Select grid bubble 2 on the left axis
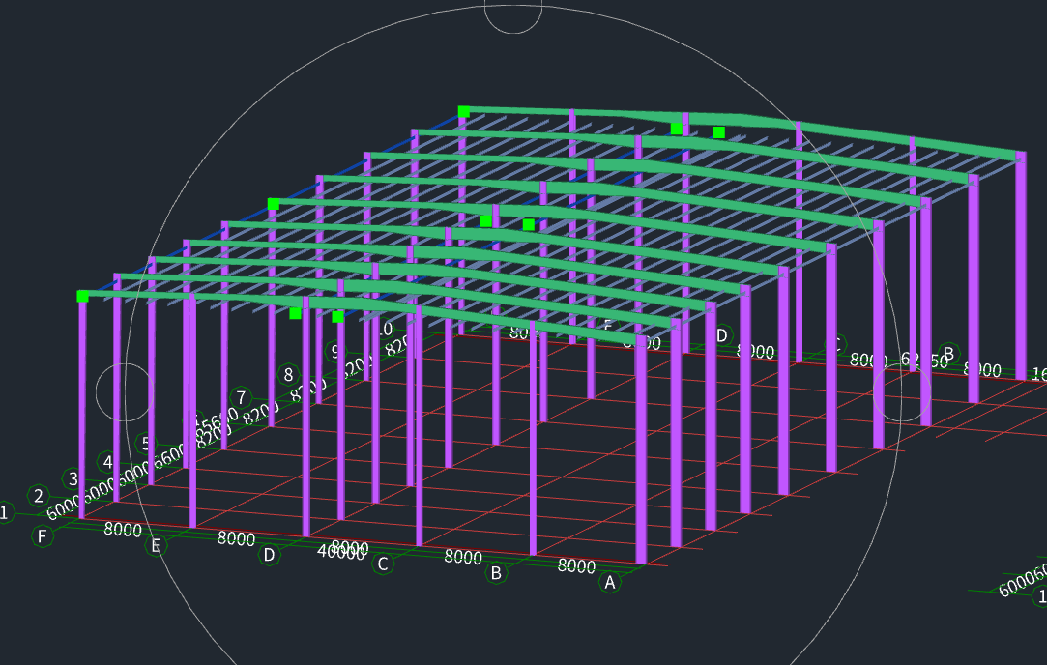The image size is (1047, 665). [x=38, y=496]
